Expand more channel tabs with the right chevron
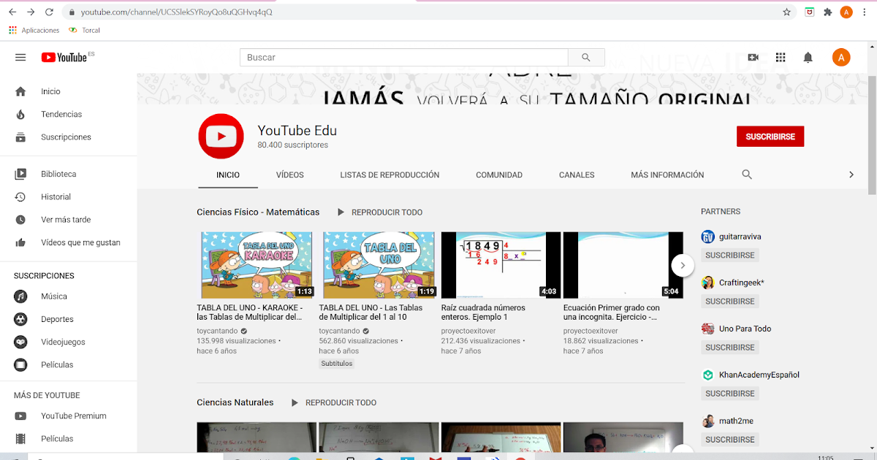 pyautogui.click(x=851, y=175)
